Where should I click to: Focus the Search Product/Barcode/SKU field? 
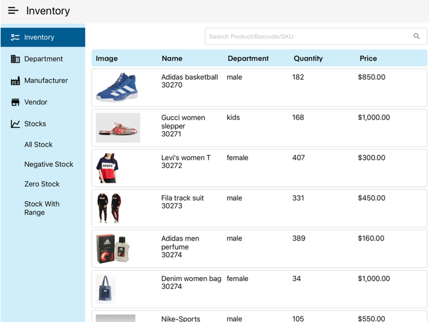(309, 36)
